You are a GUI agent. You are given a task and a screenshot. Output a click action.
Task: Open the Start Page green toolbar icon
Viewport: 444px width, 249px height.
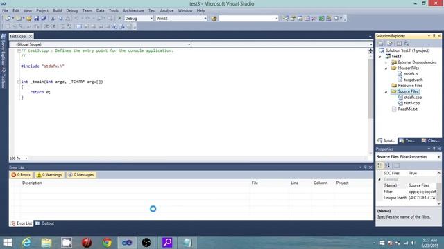click(x=321, y=19)
